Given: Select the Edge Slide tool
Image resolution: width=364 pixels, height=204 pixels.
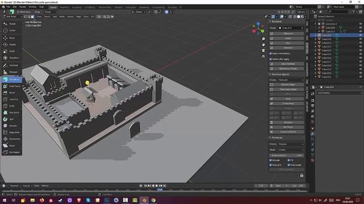Looking at the screenshot, I should click(x=11, y=133).
